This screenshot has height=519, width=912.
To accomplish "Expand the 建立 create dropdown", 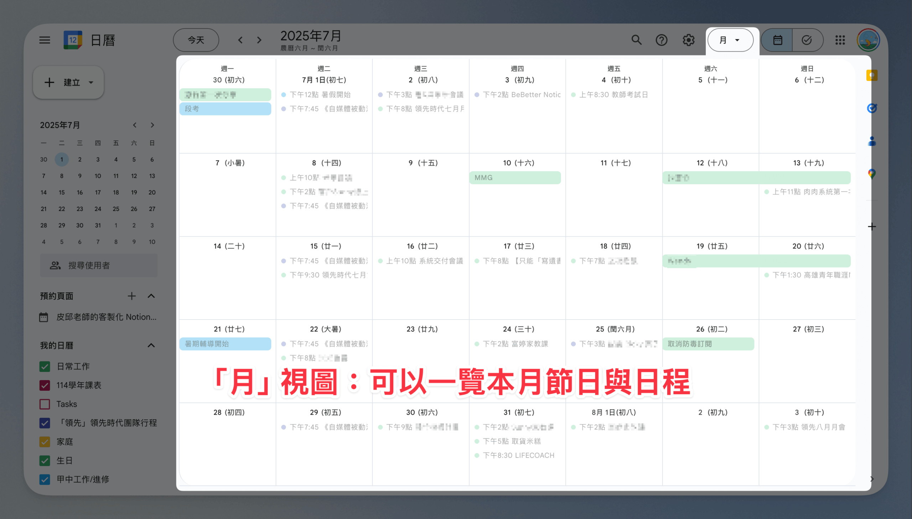I will pos(91,82).
